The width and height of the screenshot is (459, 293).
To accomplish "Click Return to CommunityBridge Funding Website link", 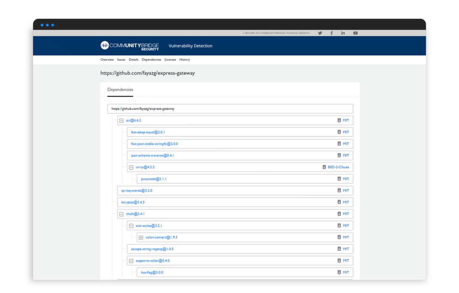I will pos(276,33).
